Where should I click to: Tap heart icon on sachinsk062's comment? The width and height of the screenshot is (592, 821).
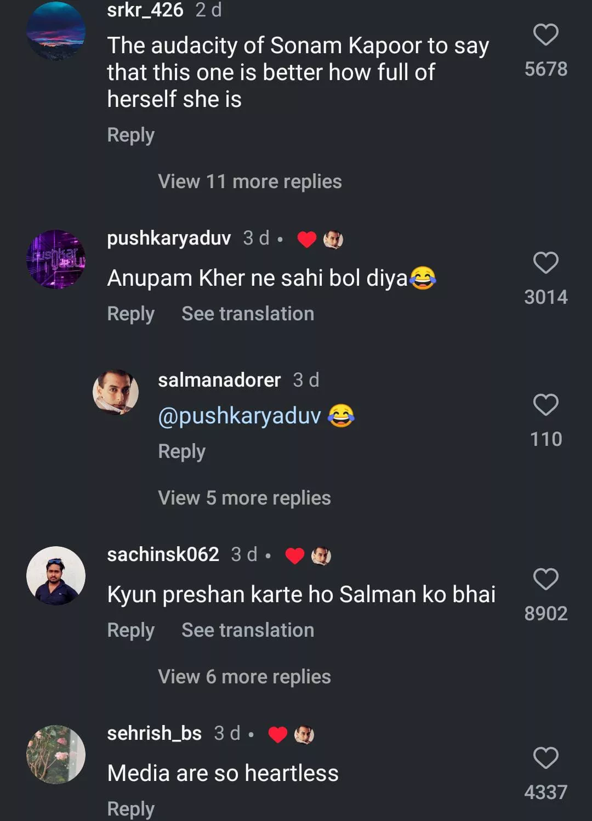pyautogui.click(x=545, y=579)
